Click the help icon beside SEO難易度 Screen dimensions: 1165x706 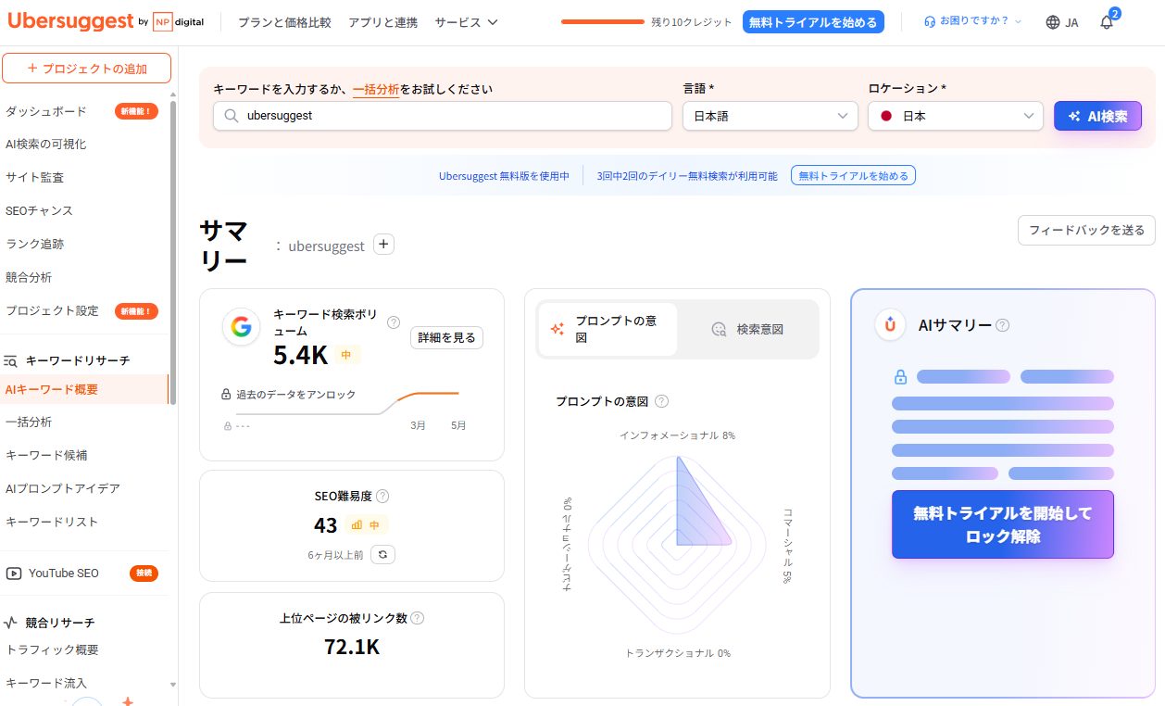(382, 496)
